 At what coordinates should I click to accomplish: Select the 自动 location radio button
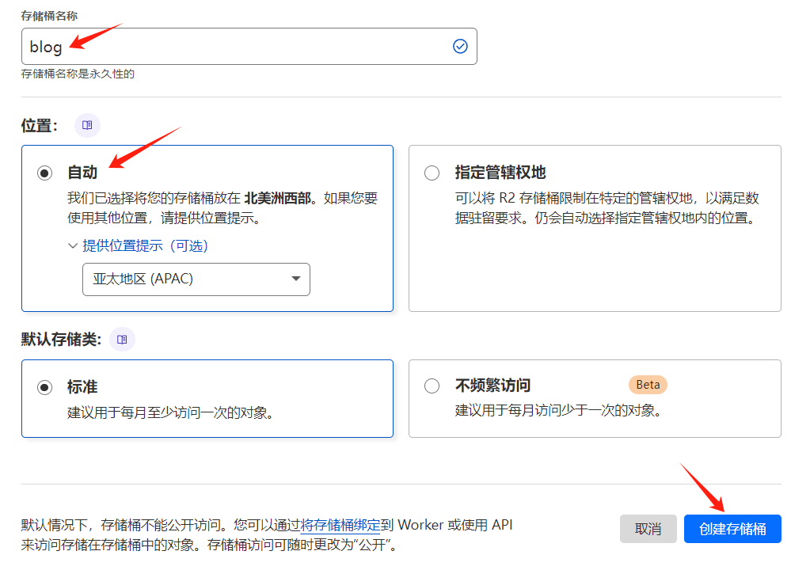pos(45,173)
